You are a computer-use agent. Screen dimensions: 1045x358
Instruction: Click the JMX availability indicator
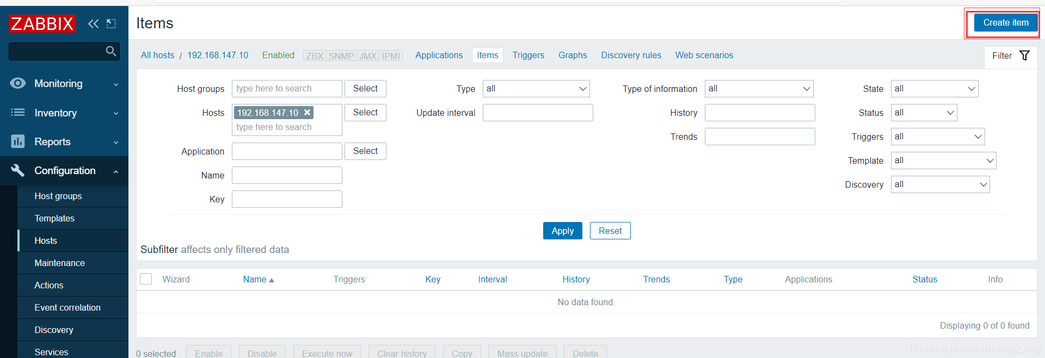pyautogui.click(x=368, y=55)
